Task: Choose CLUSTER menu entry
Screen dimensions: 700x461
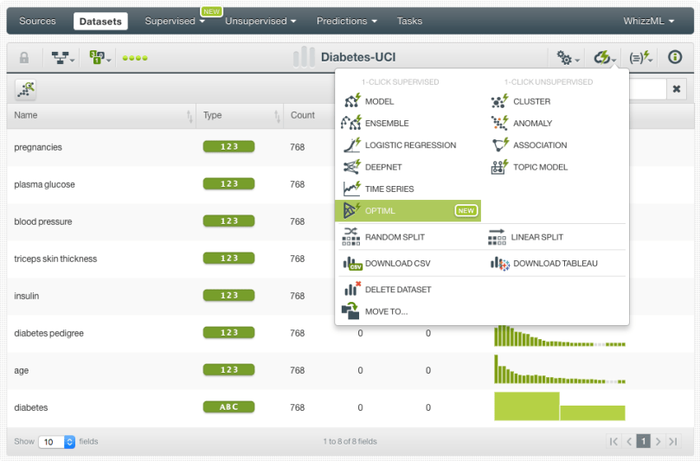Action: click(x=531, y=102)
